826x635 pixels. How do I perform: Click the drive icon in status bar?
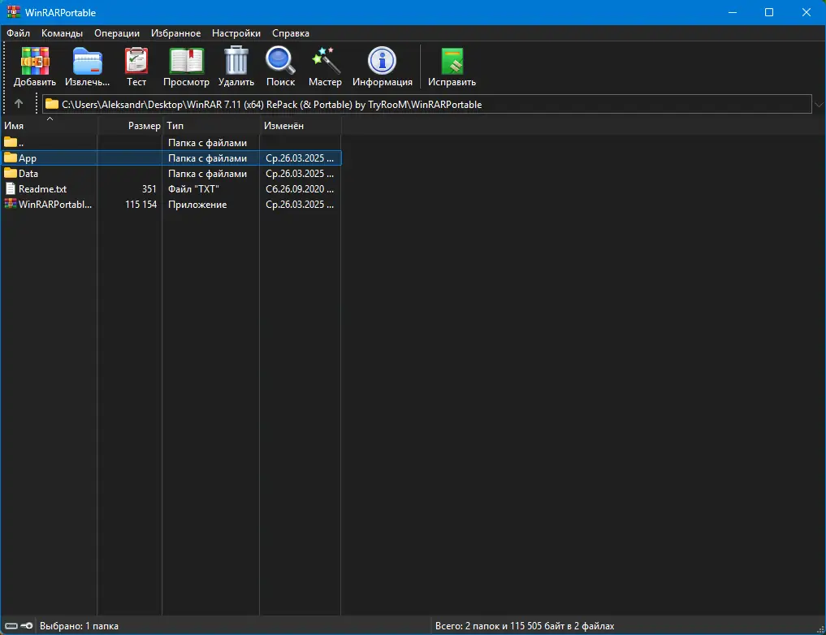[x=11, y=625]
